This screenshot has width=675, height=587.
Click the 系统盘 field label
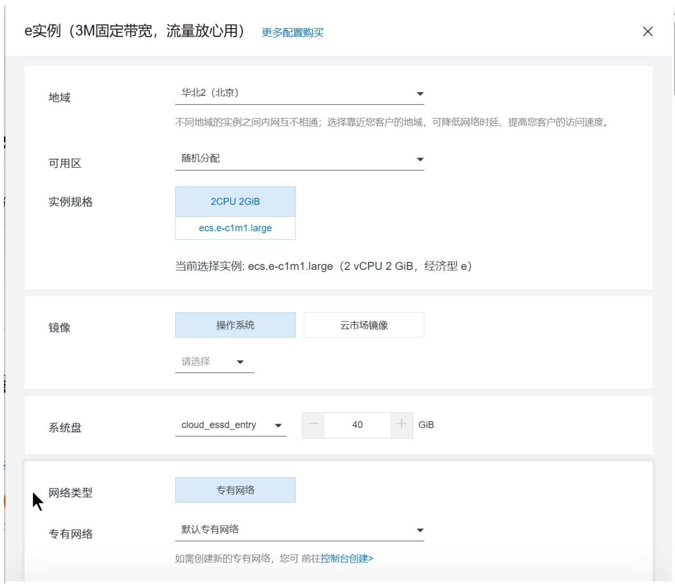[x=65, y=428]
